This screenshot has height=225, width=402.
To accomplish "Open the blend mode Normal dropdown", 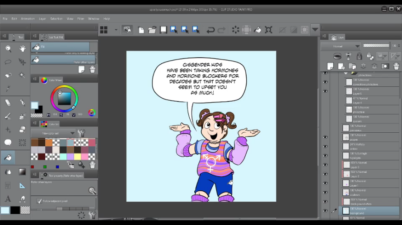I will pyautogui.click(x=341, y=46).
